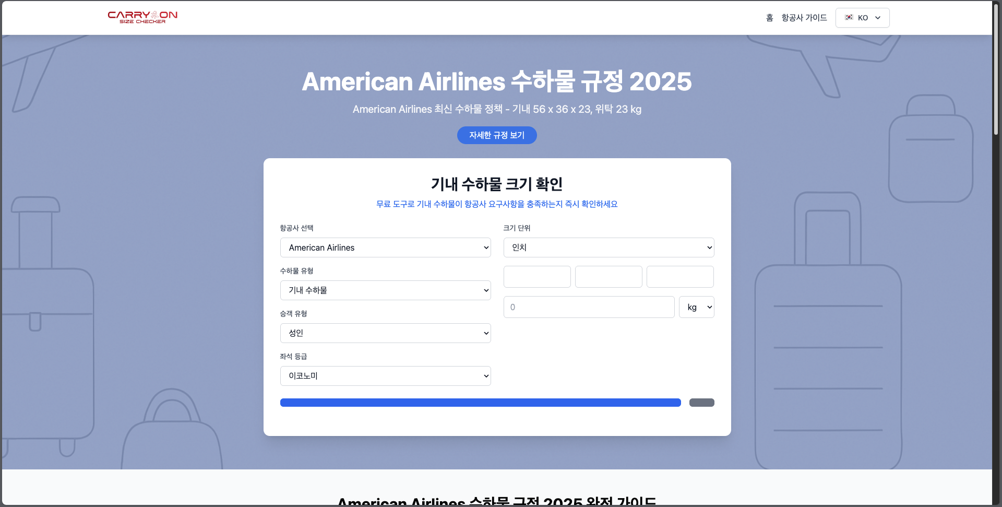Click the first dimension input field
The height and width of the screenshot is (507, 1002).
(x=536, y=277)
